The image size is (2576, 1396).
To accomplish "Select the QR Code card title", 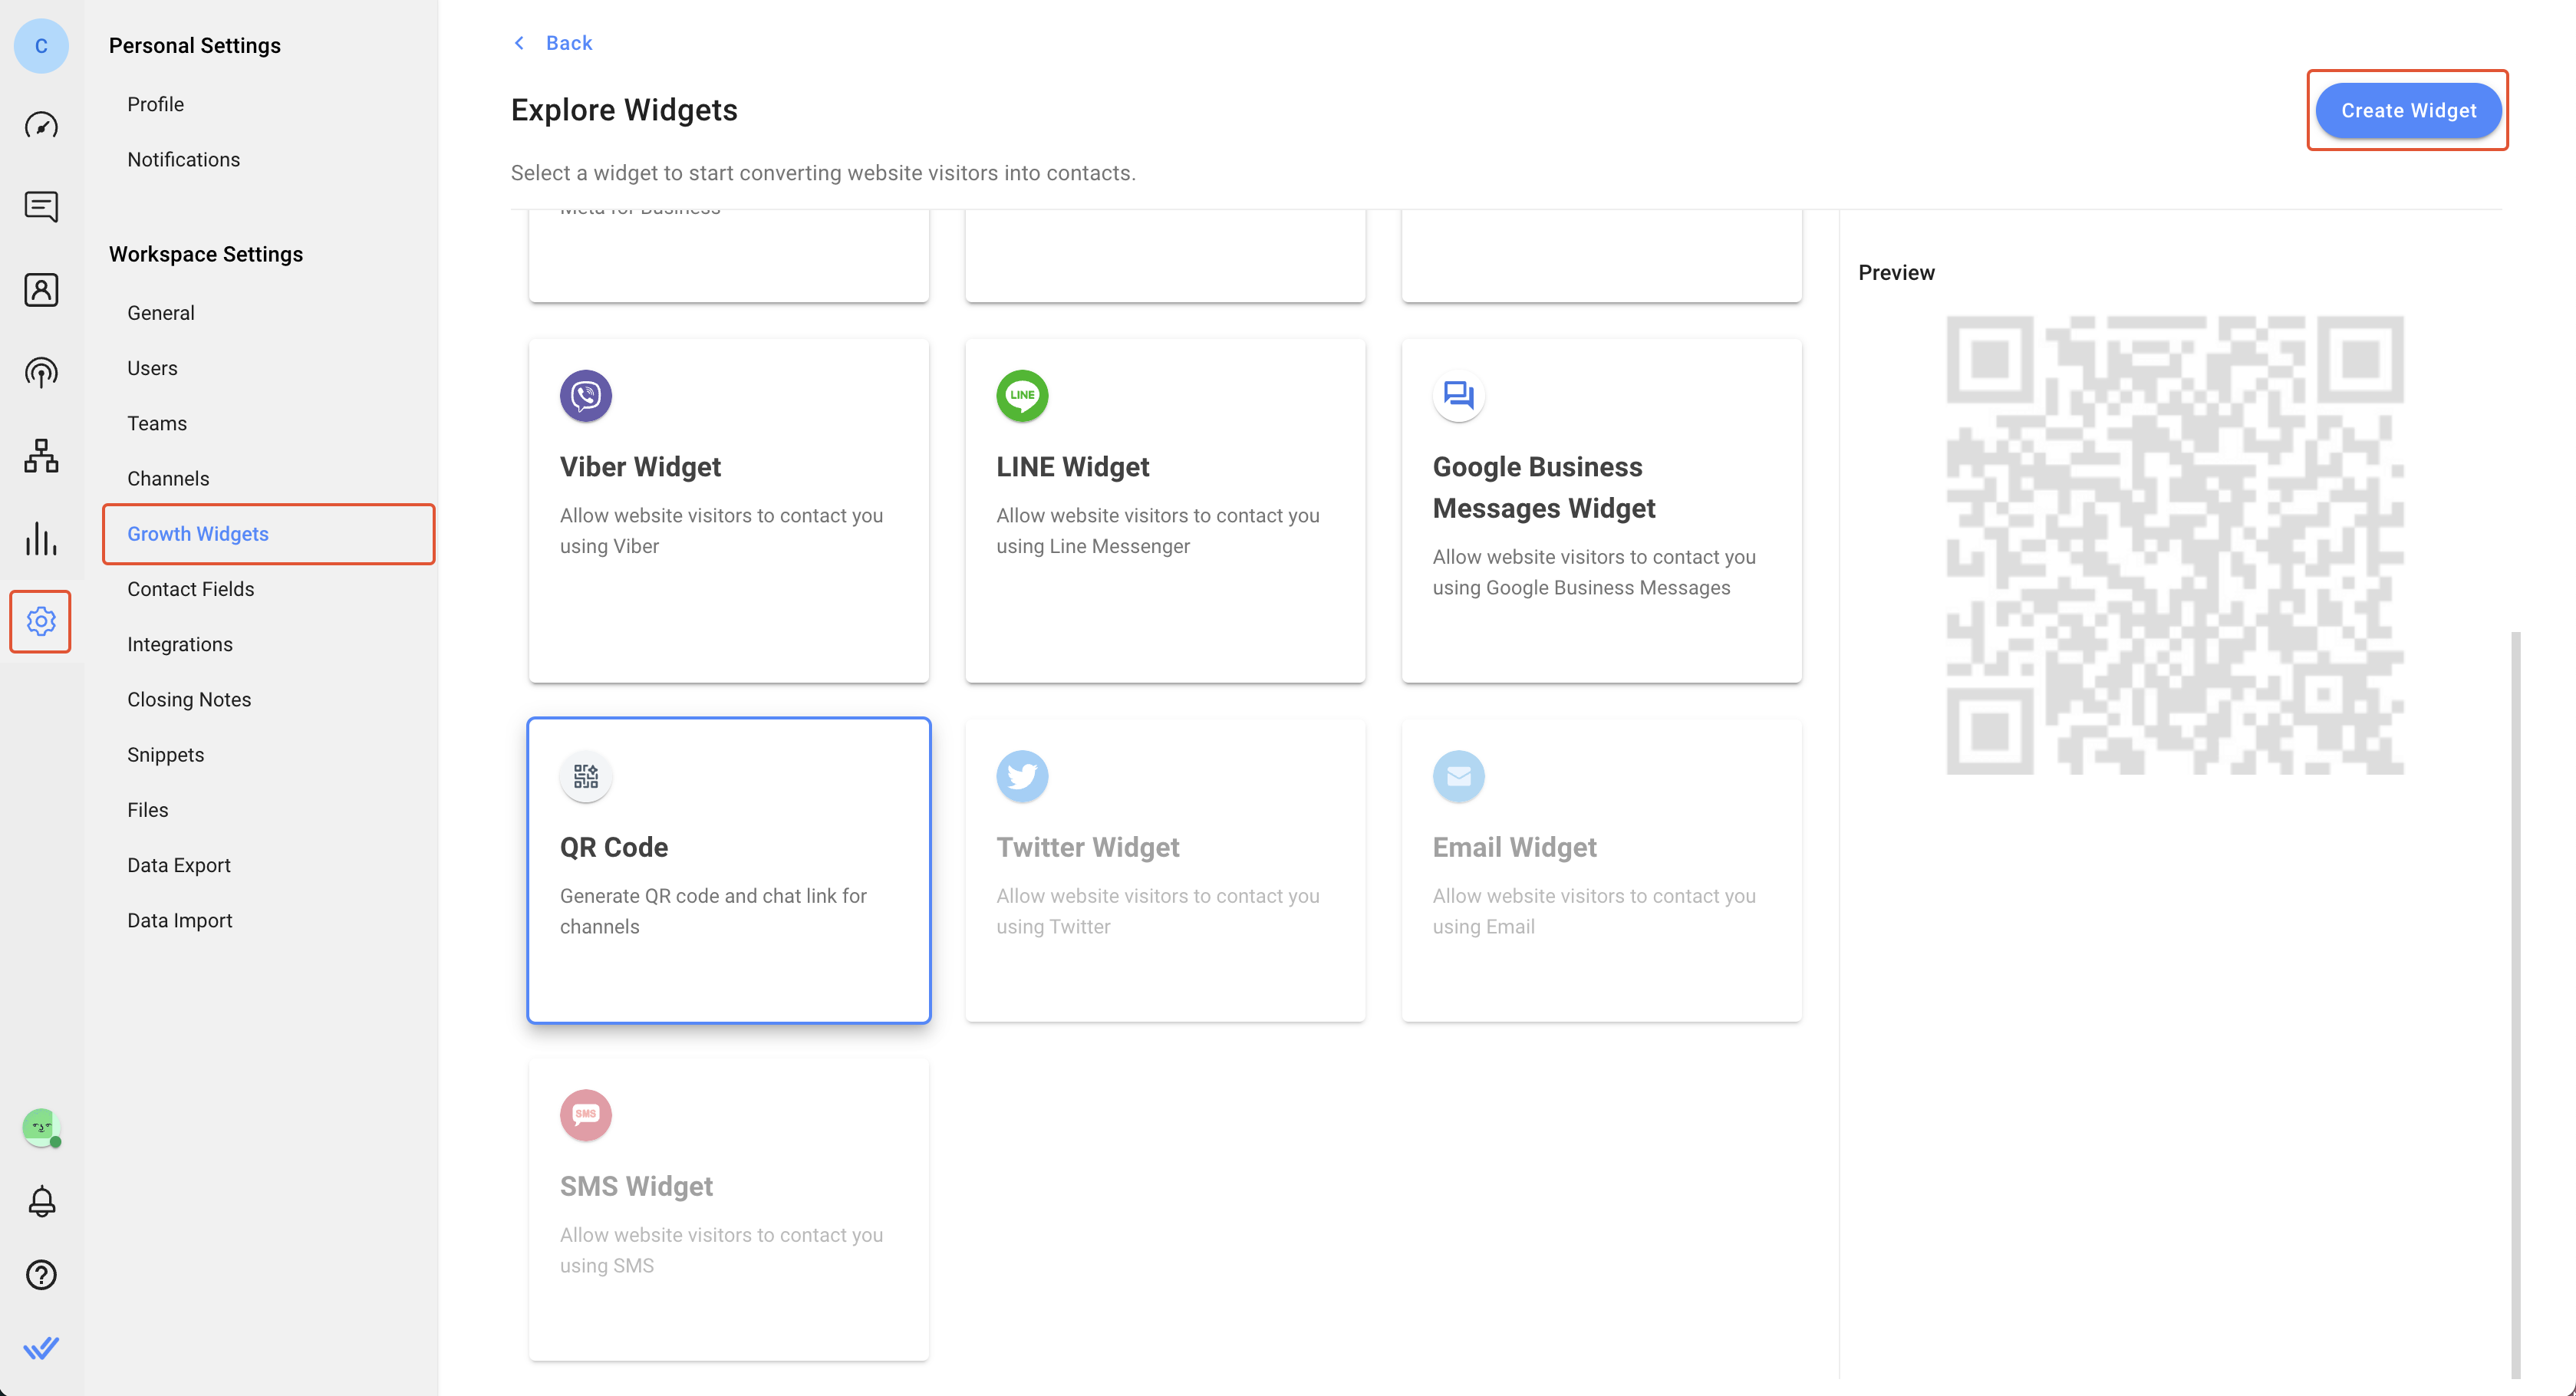I will (613, 847).
